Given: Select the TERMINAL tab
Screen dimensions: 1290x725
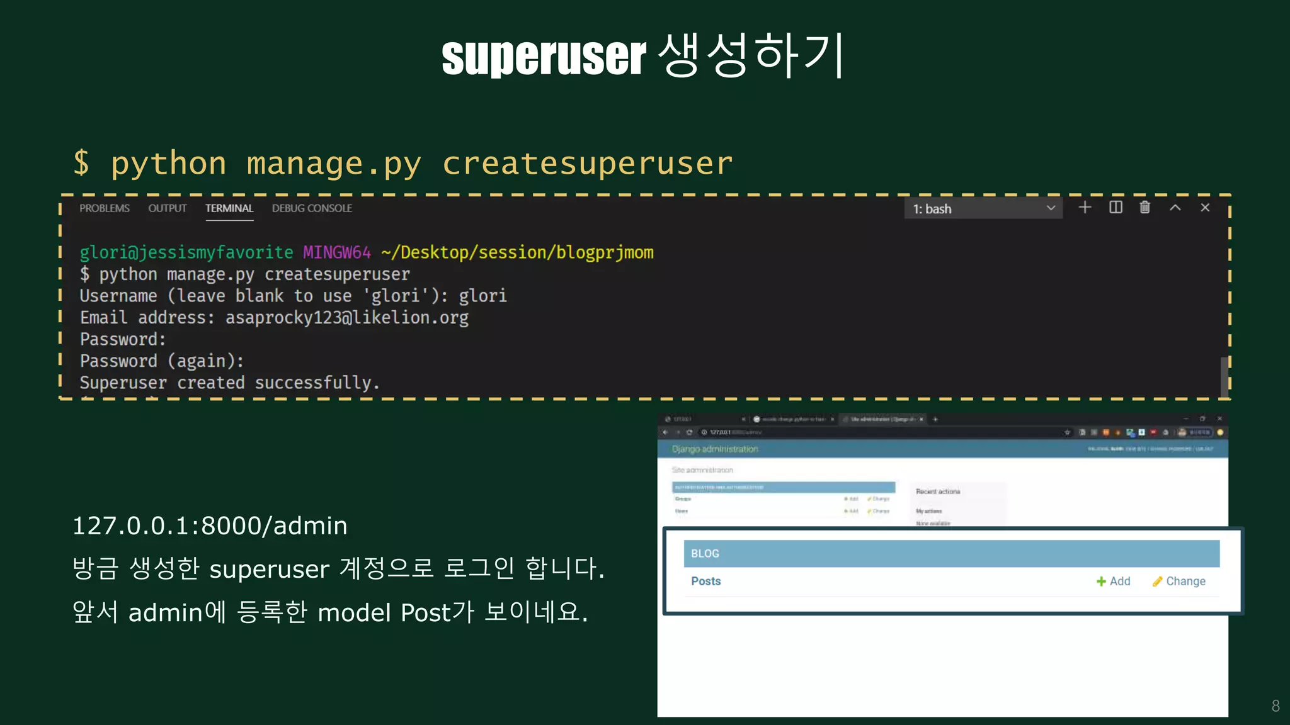Looking at the screenshot, I should click(229, 208).
